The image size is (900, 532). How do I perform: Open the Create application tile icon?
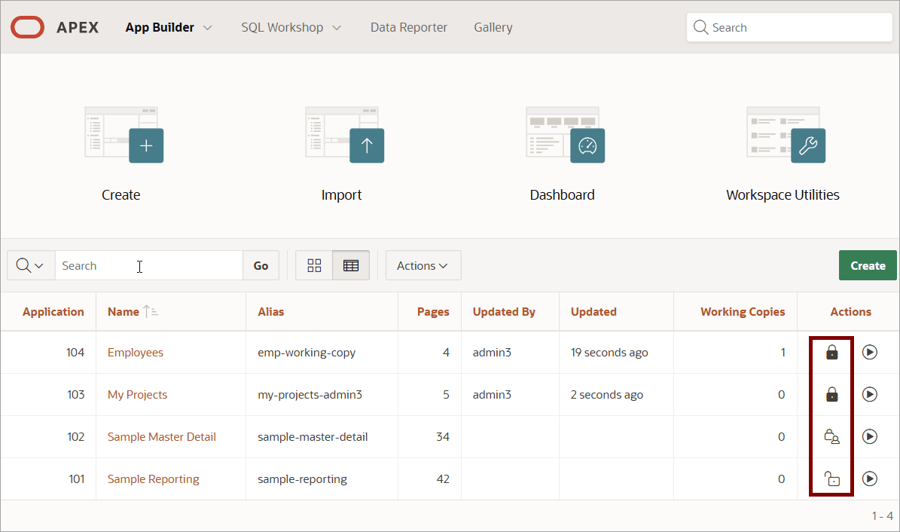point(124,135)
